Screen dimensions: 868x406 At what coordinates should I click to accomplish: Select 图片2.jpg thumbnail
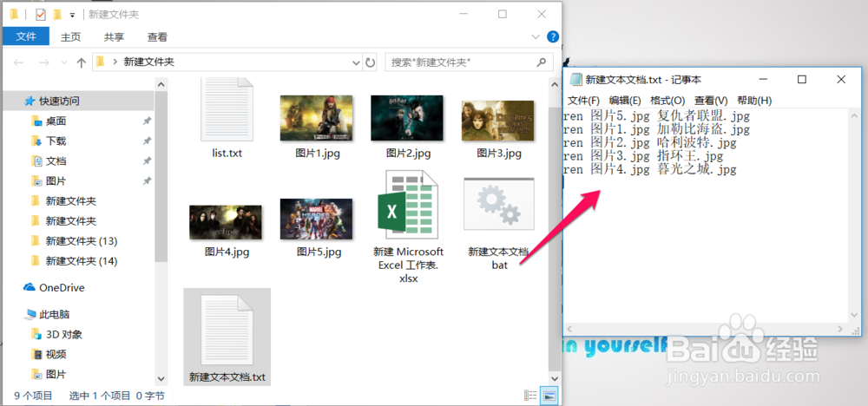[407, 118]
